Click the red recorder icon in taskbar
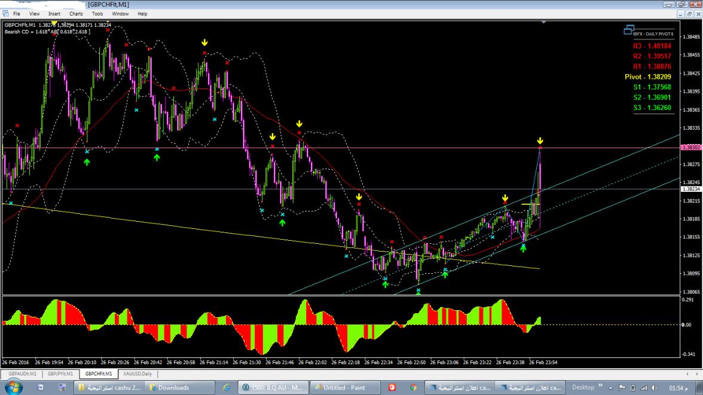This screenshot has width=703, height=395. 392,387
